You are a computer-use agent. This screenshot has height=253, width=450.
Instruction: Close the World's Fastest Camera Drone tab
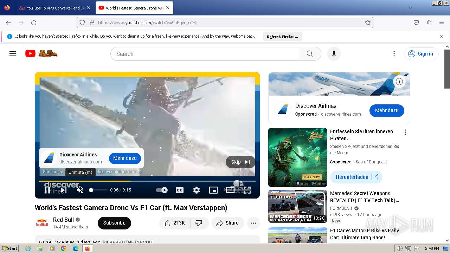[168, 8]
